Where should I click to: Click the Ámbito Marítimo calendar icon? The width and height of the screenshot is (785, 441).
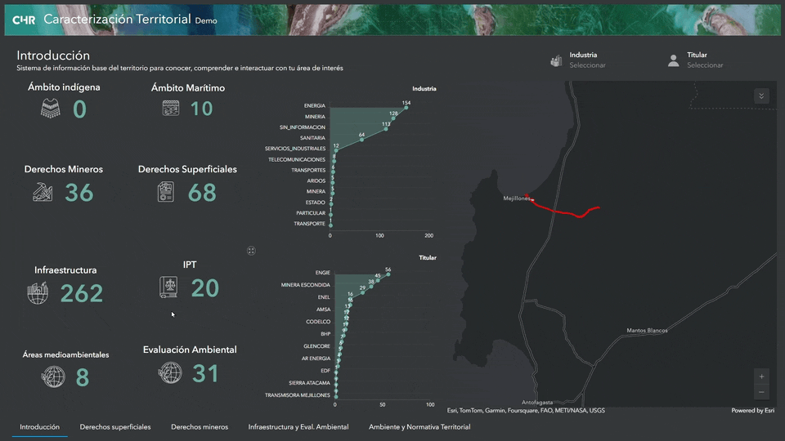[x=170, y=108]
